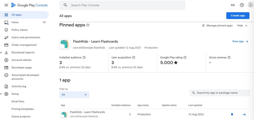Click the Account details person icon
Viewport: 254px width, 120px height.
pos(6,60)
